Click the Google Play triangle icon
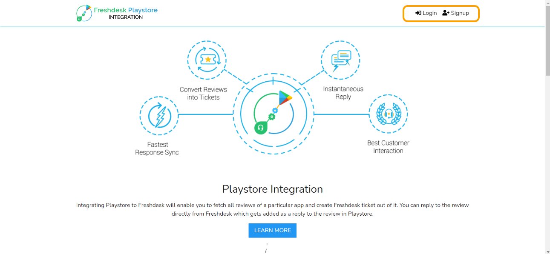550x254 pixels. click(x=285, y=98)
